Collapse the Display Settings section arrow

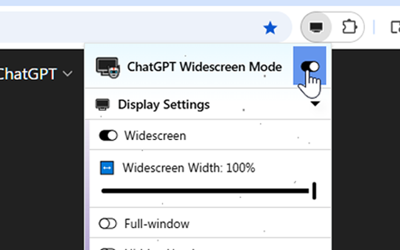[x=315, y=104]
